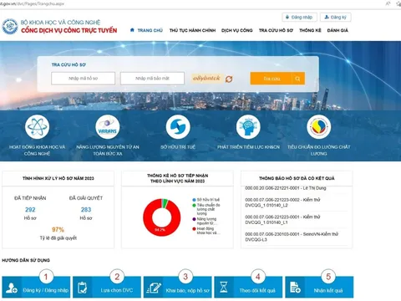Viewport: 401px width, 301px height.
Task: Open record 000.00.07.G06-221223-0001 notification
Action: click(x=282, y=220)
